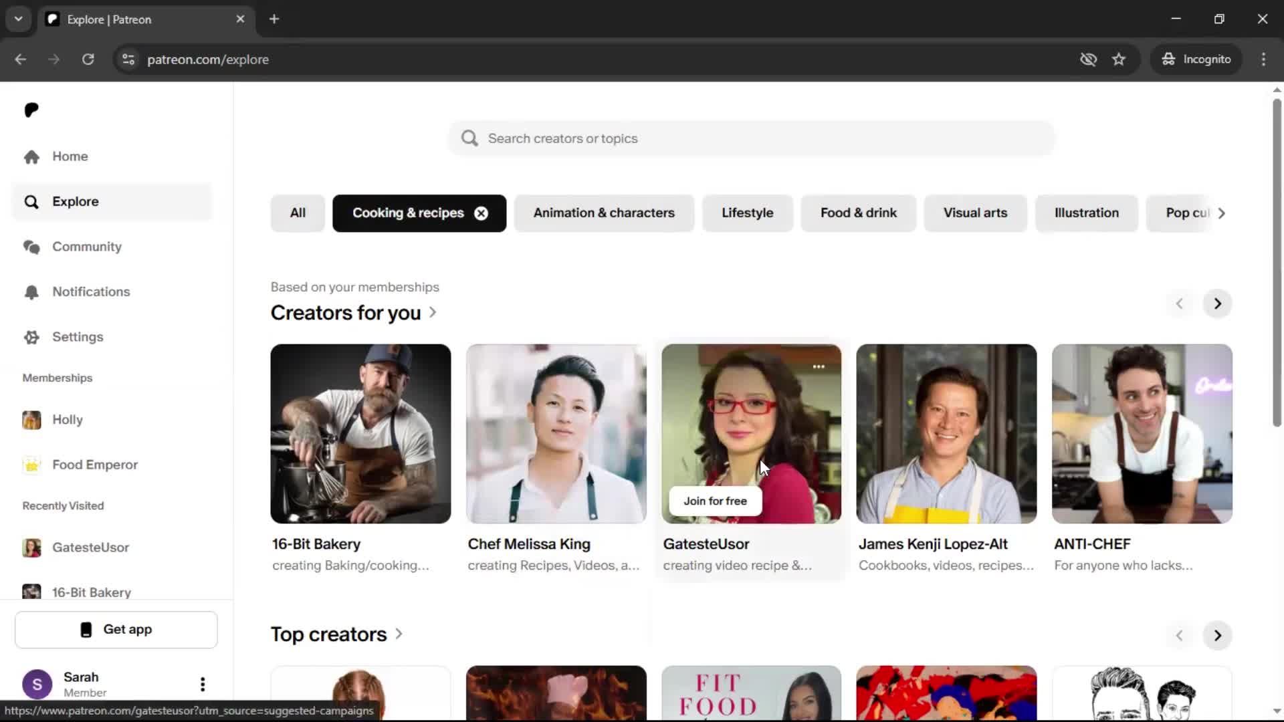This screenshot has height=722, width=1284.
Task: Open more options on GatesteUsor card
Action: (819, 367)
